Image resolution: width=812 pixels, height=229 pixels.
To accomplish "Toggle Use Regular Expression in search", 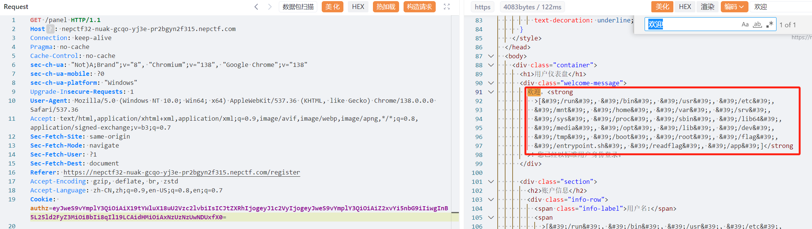I will [770, 25].
